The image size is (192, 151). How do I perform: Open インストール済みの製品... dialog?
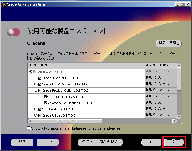pyautogui.click(x=100, y=142)
